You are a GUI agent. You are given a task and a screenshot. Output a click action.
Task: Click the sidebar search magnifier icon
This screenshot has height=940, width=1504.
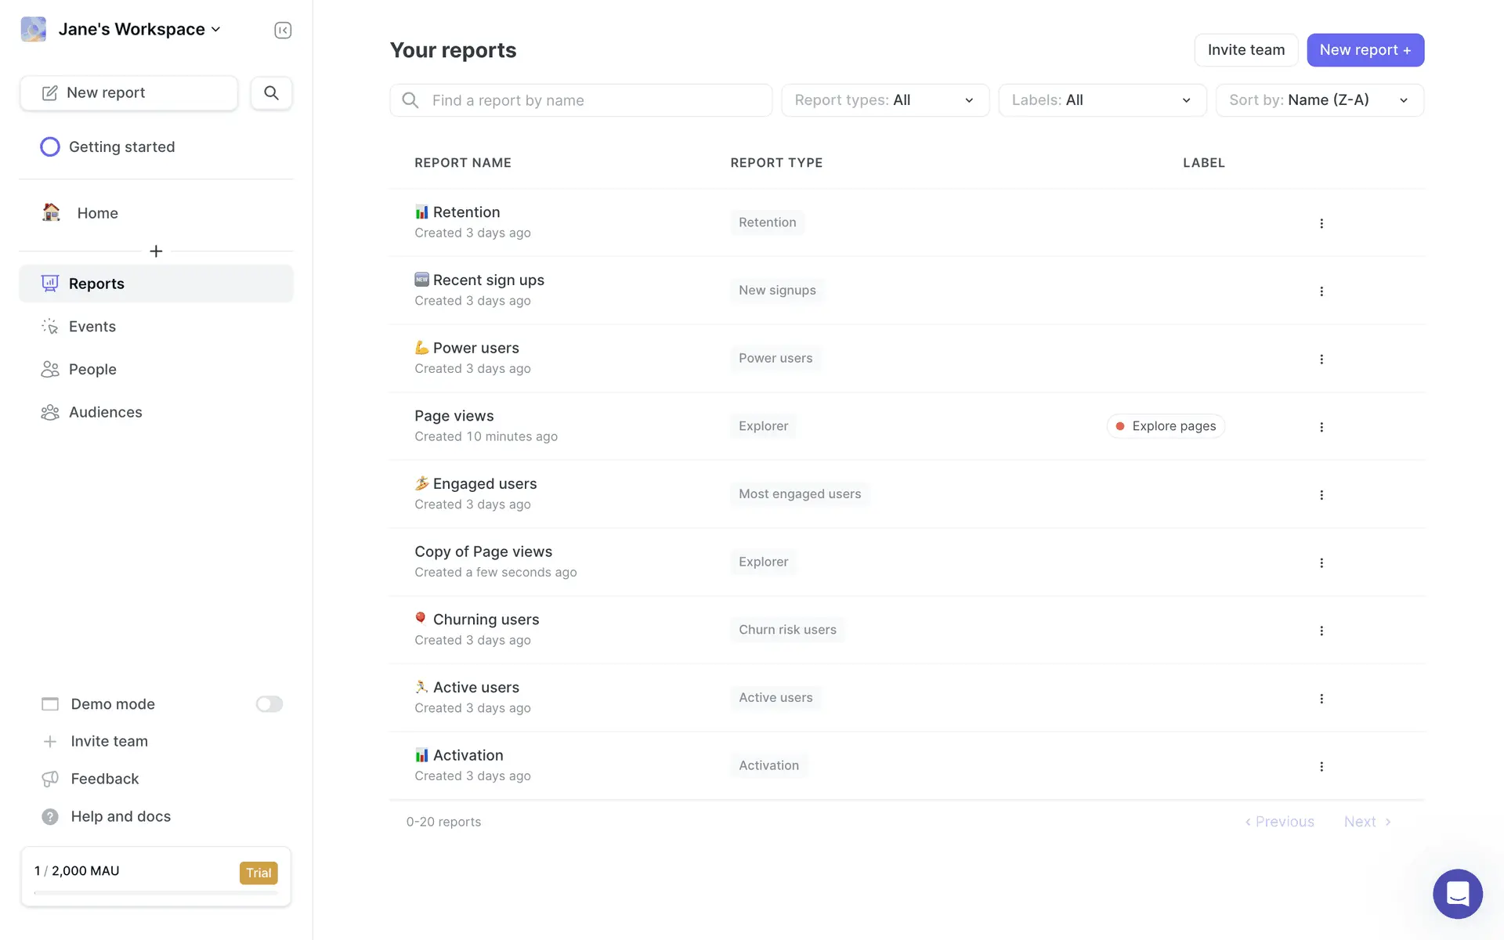point(271,92)
